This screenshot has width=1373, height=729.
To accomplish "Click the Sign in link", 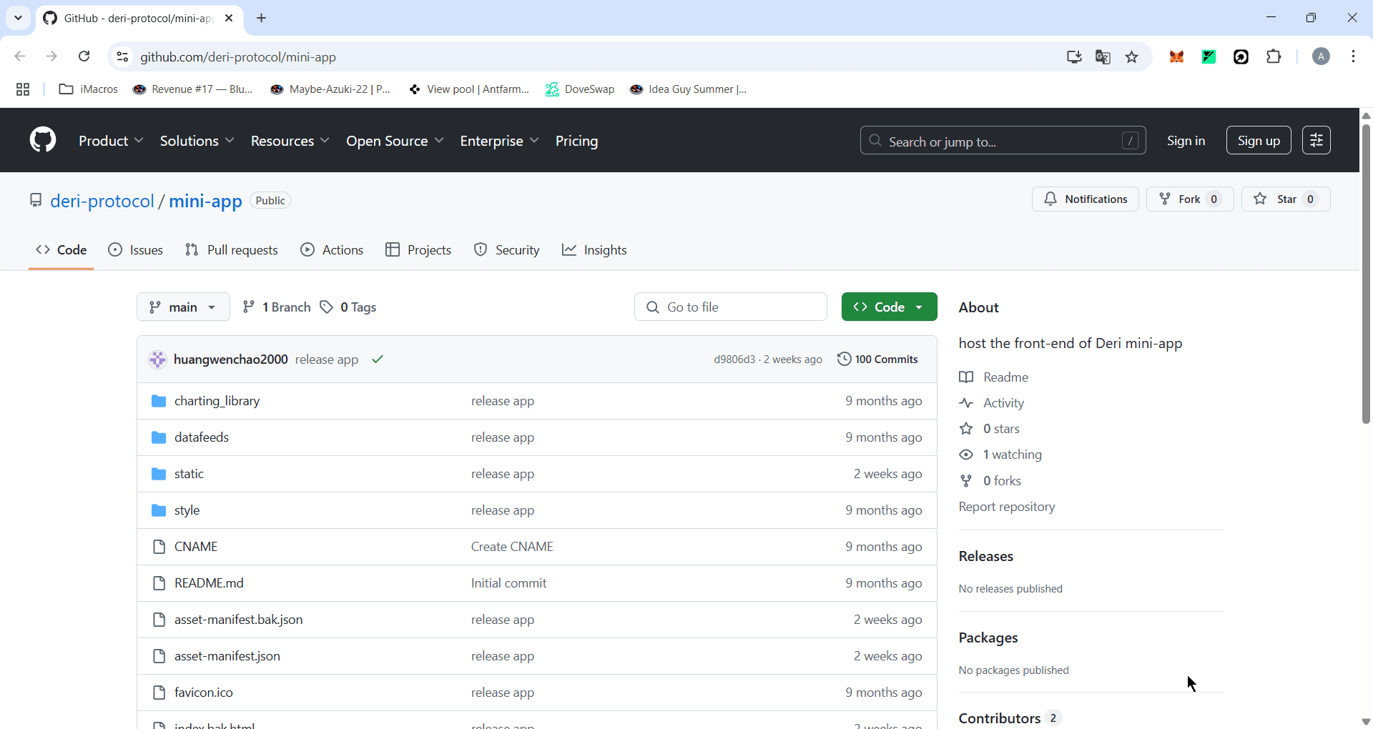I will 1186,141.
